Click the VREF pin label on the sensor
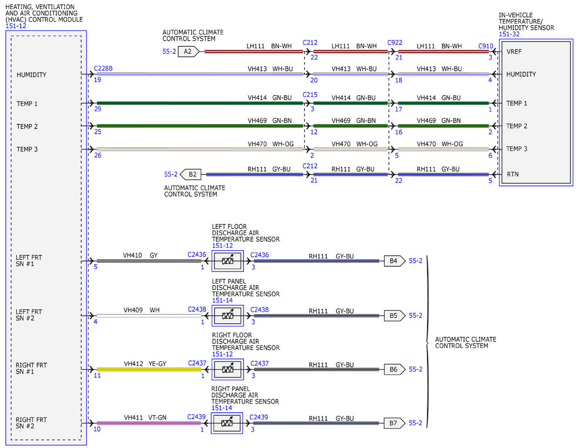The image size is (580, 448). (x=514, y=51)
